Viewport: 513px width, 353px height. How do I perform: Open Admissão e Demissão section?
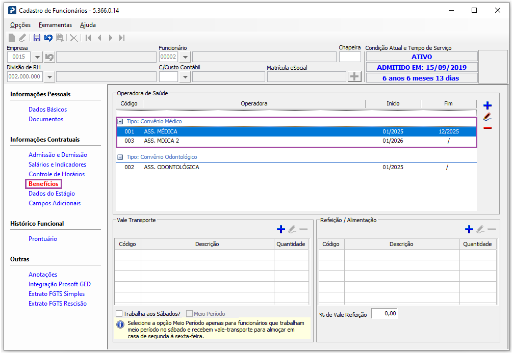coord(58,155)
